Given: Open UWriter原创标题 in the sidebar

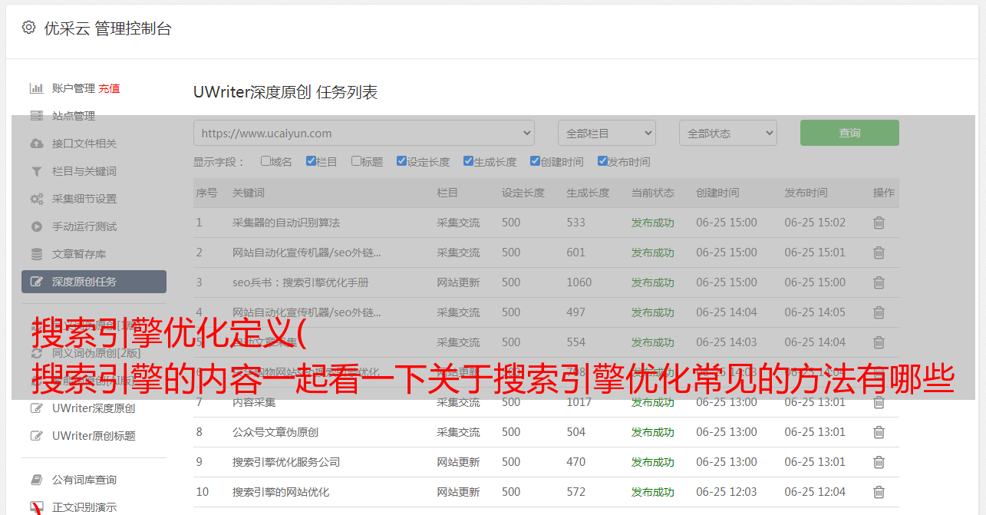Looking at the screenshot, I should pyautogui.click(x=94, y=436).
